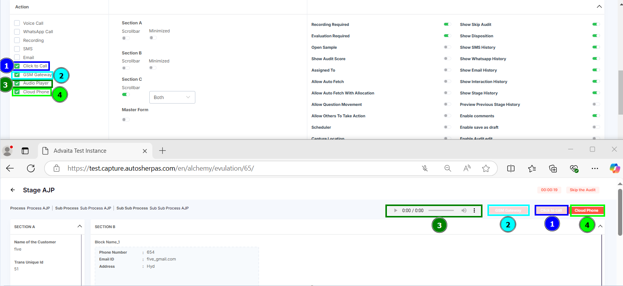Add page to favorites star icon

pyautogui.click(x=486, y=168)
